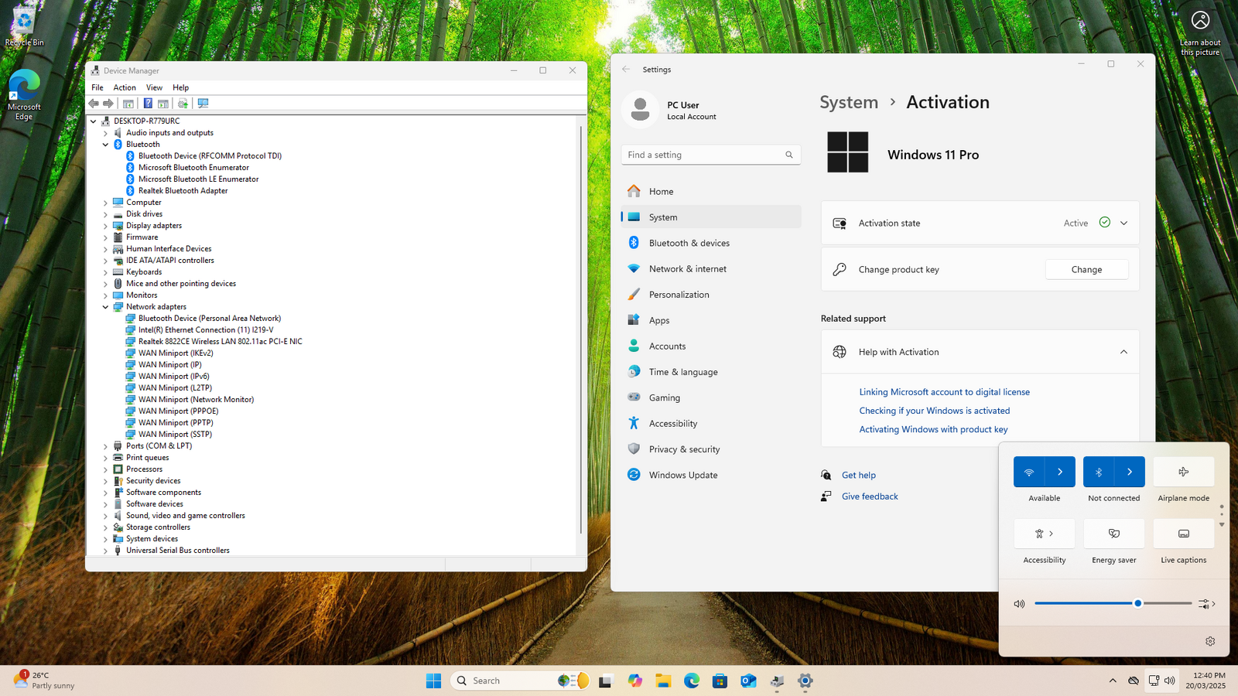The width and height of the screenshot is (1238, 696).
Task: Open the Windows Start button
Action: click(433, 681)
